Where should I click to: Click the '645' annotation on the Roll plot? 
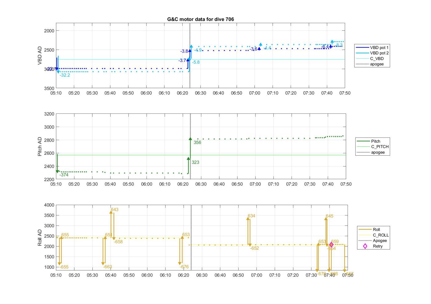(329, 216)
